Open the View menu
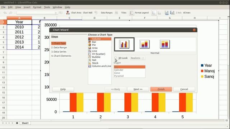The width and height of the screenshot is (230, 129). pyautogui.click(x=18, y=7)
